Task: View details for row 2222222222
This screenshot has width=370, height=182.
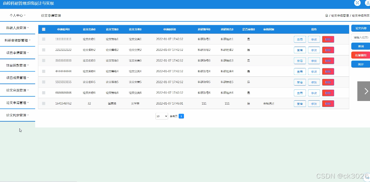Action: (300, 50)
